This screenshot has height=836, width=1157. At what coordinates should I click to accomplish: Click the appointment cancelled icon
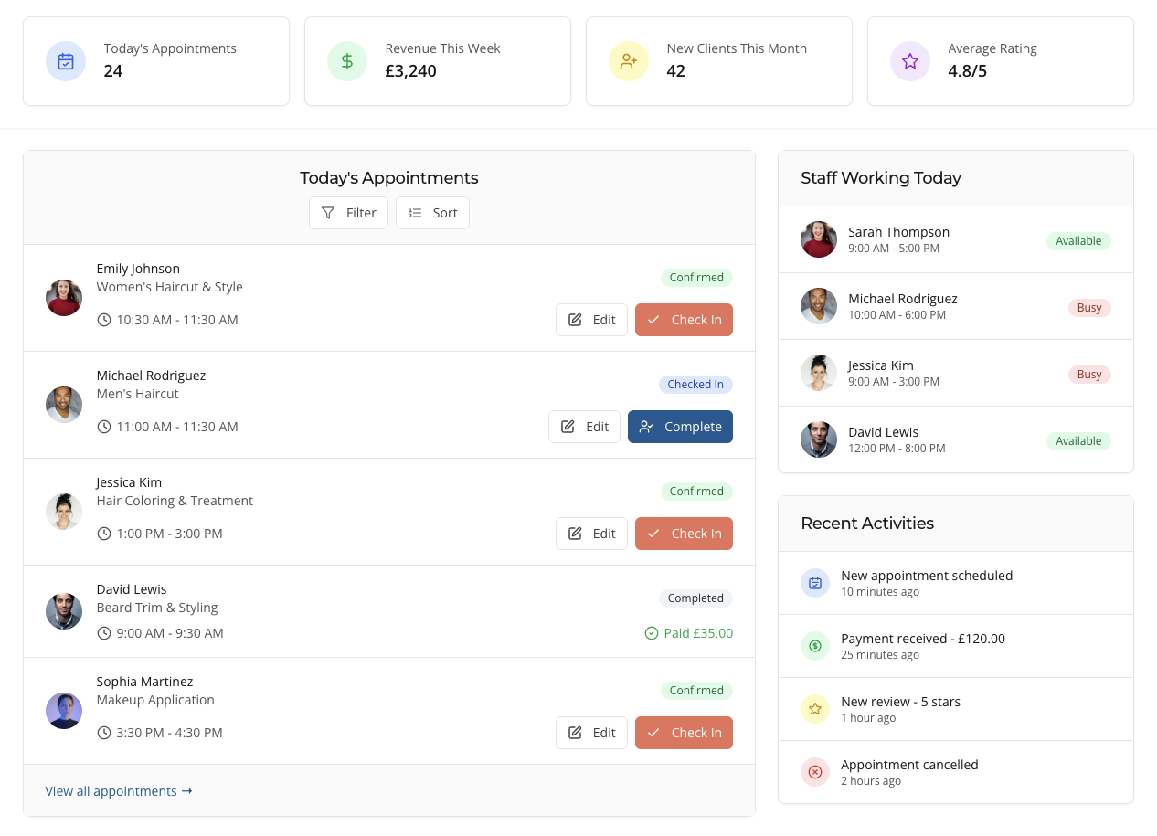(815, 772)
